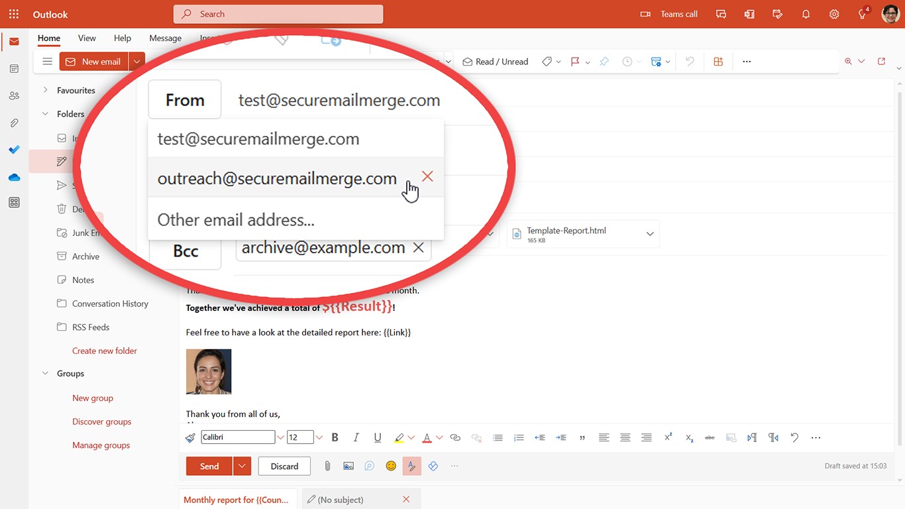Screen dimensions: 905x509
Task: Toggle Underline formatting
Action: [378, 437]
